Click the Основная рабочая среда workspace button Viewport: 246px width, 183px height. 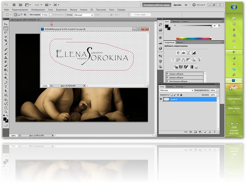[x=157, y=5]
